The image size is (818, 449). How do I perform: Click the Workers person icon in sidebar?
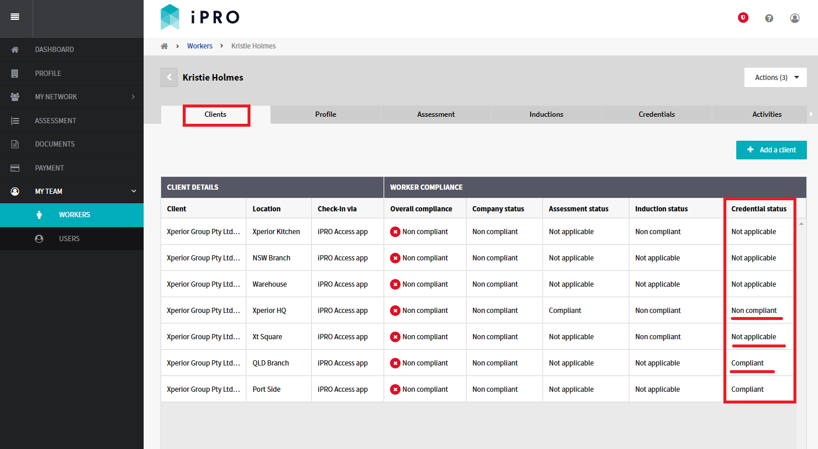click(39, 215)
